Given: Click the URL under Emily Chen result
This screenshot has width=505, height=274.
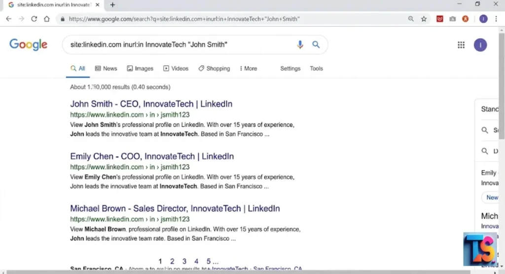Looking at the screenshot, I should (x=130, y=167).
